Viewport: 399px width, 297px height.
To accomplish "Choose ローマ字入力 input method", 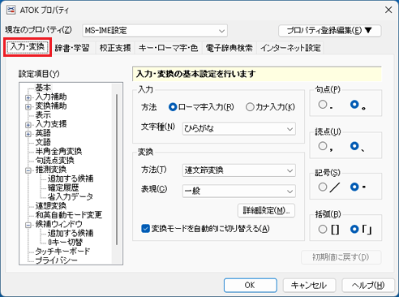I will point(201,107).
